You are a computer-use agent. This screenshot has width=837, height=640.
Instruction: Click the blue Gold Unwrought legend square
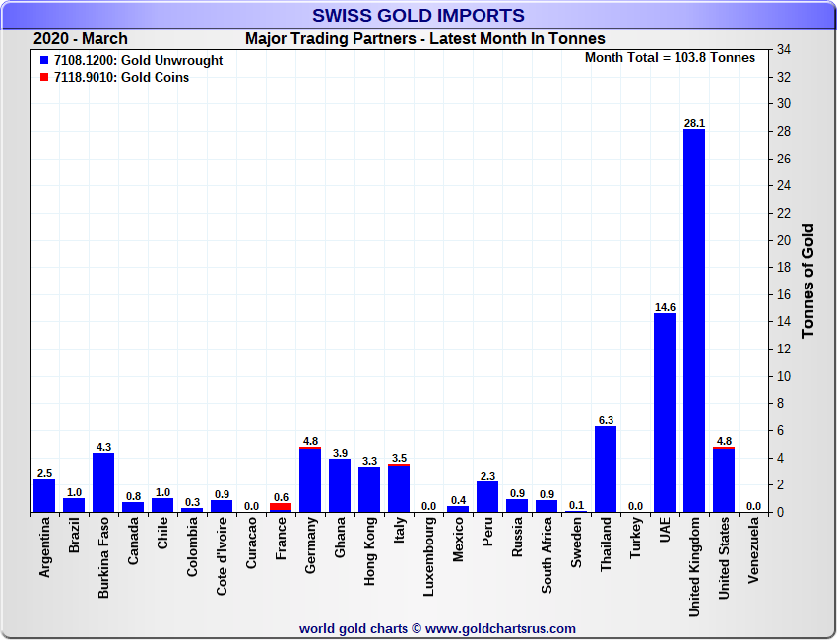point(44,61)
